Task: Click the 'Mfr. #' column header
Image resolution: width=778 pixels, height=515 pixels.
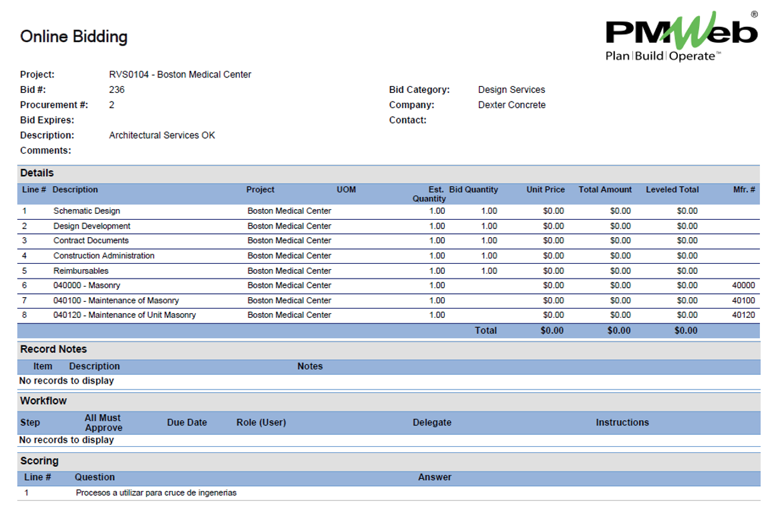Action: point(744,190)
